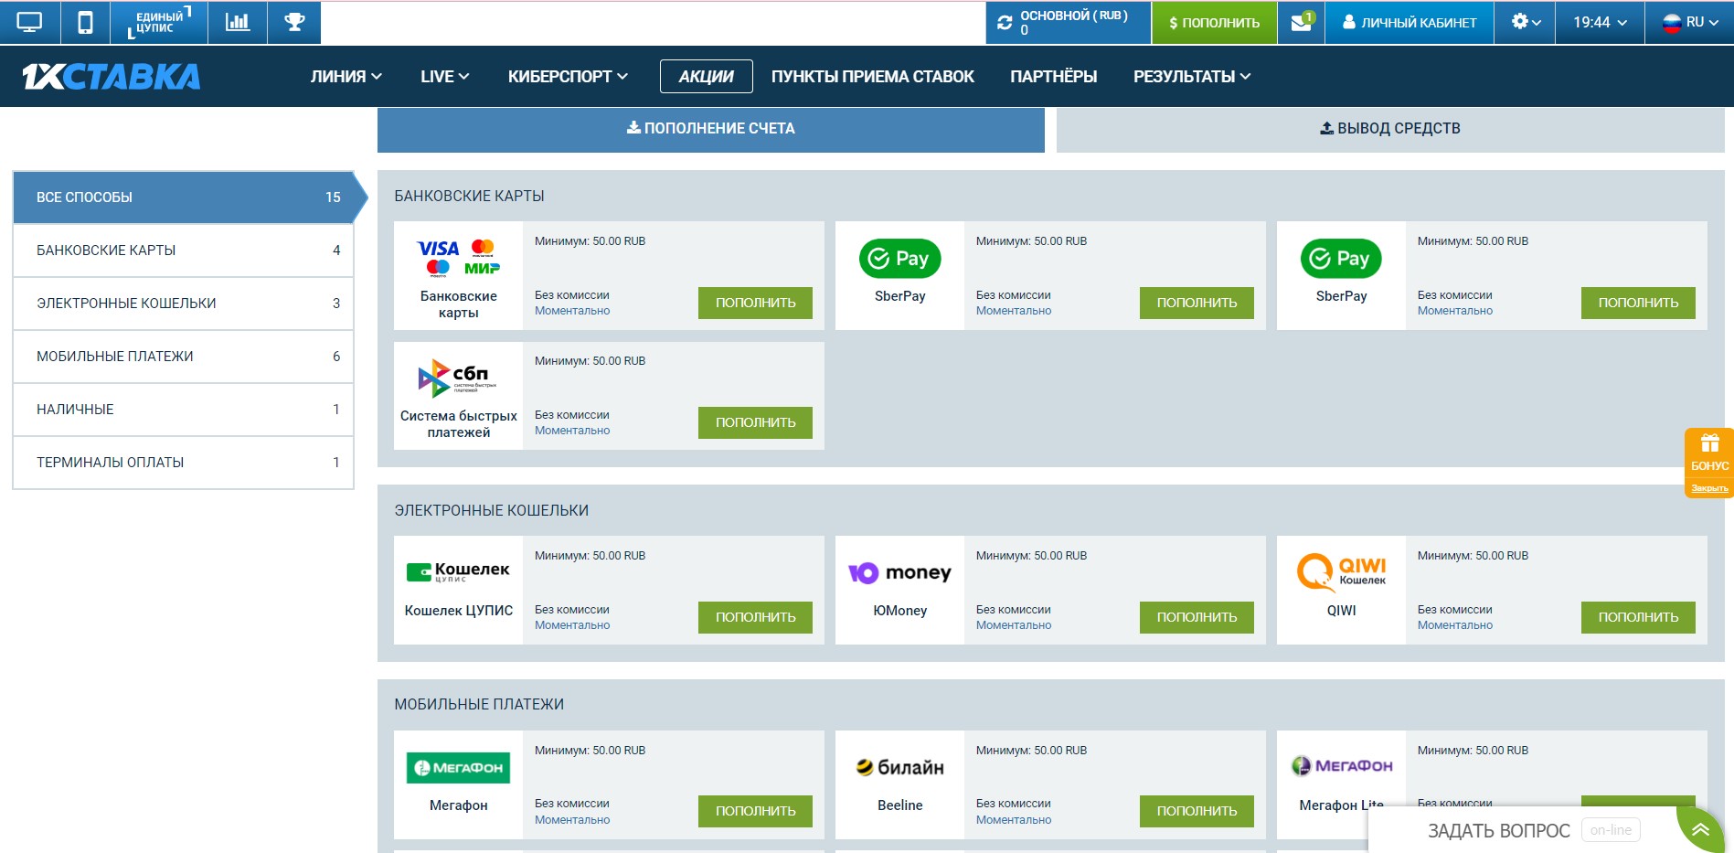Screen dimensions: 1734x853
Task: Click ПОПОЛНИТЬ for ЮMoney
Action: 1197,617
